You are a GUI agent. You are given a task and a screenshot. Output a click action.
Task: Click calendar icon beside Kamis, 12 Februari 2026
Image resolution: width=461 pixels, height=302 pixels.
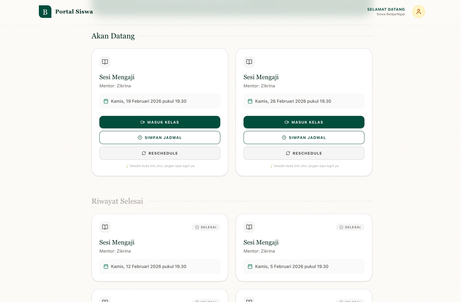(106, 267)
